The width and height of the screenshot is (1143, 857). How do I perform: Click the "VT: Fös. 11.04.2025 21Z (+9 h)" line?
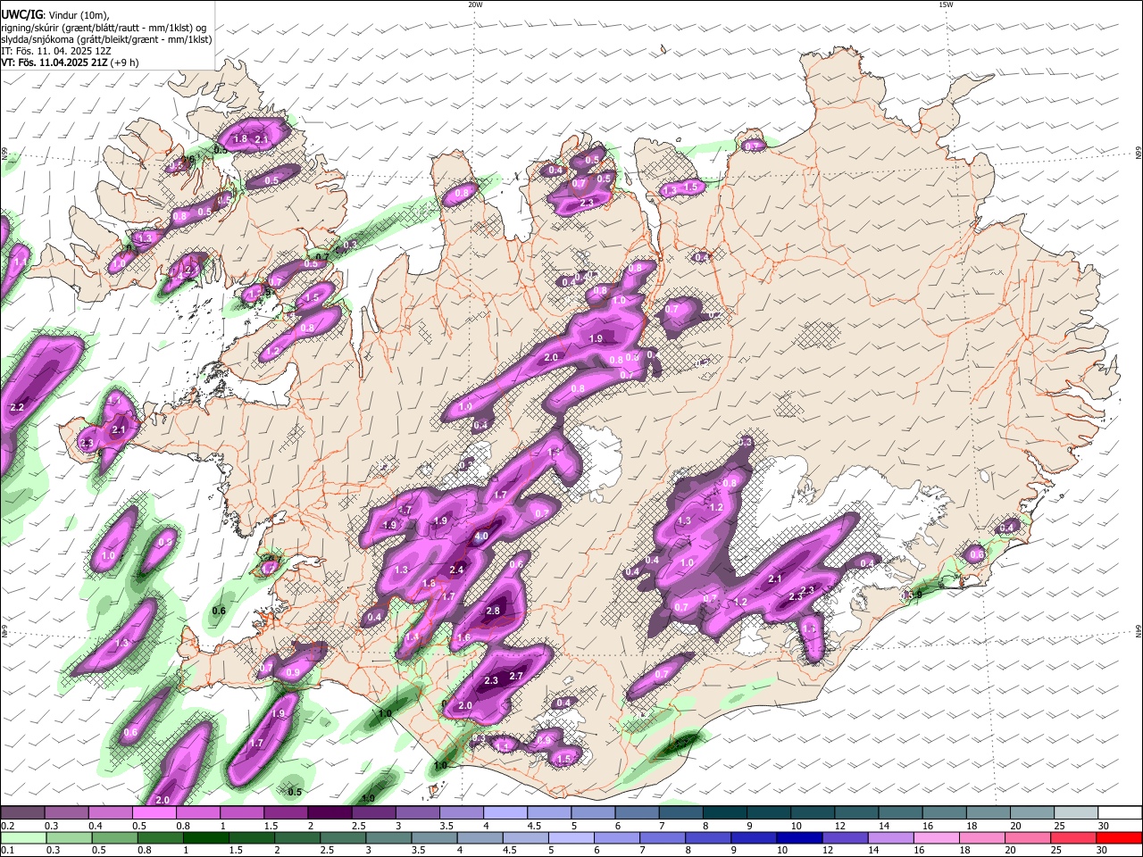(x=70, y=62)
